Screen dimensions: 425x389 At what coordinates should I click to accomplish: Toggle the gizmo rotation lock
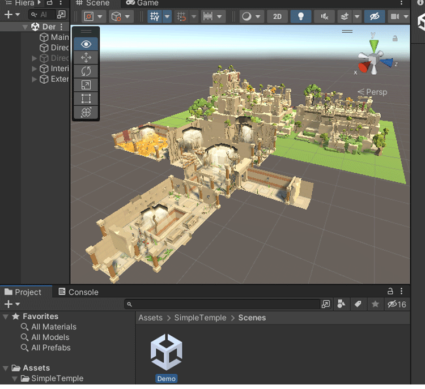click(x=395, y=39)
